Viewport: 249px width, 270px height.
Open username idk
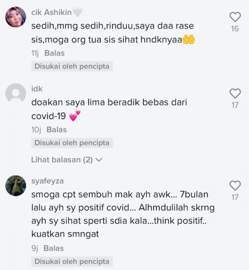37,89
